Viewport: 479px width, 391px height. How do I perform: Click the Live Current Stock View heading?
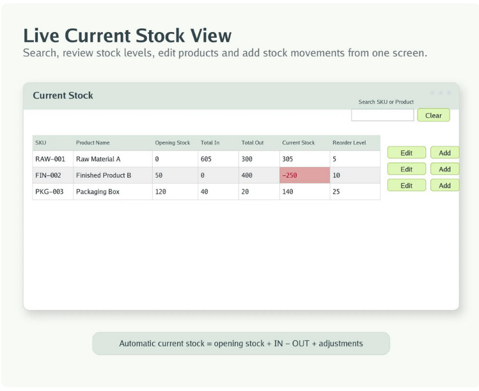tap(127, 35)
